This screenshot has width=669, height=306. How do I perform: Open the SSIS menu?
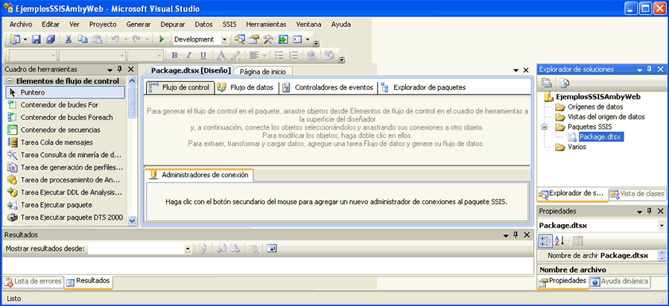point(229,25)
